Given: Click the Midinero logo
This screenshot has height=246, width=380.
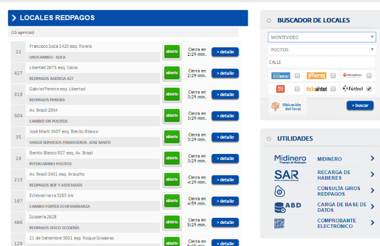Looking at the screenshot, I should click(290, 159).
